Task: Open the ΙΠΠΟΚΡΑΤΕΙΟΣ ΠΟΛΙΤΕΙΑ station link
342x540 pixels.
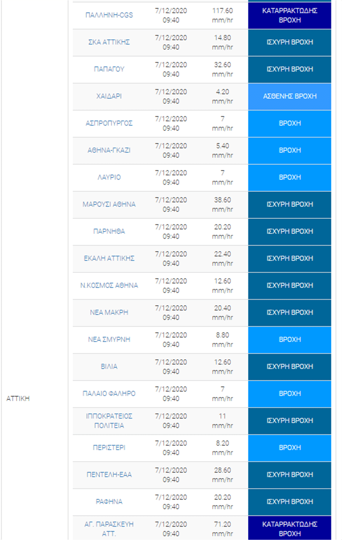Action: pos(109,421)
